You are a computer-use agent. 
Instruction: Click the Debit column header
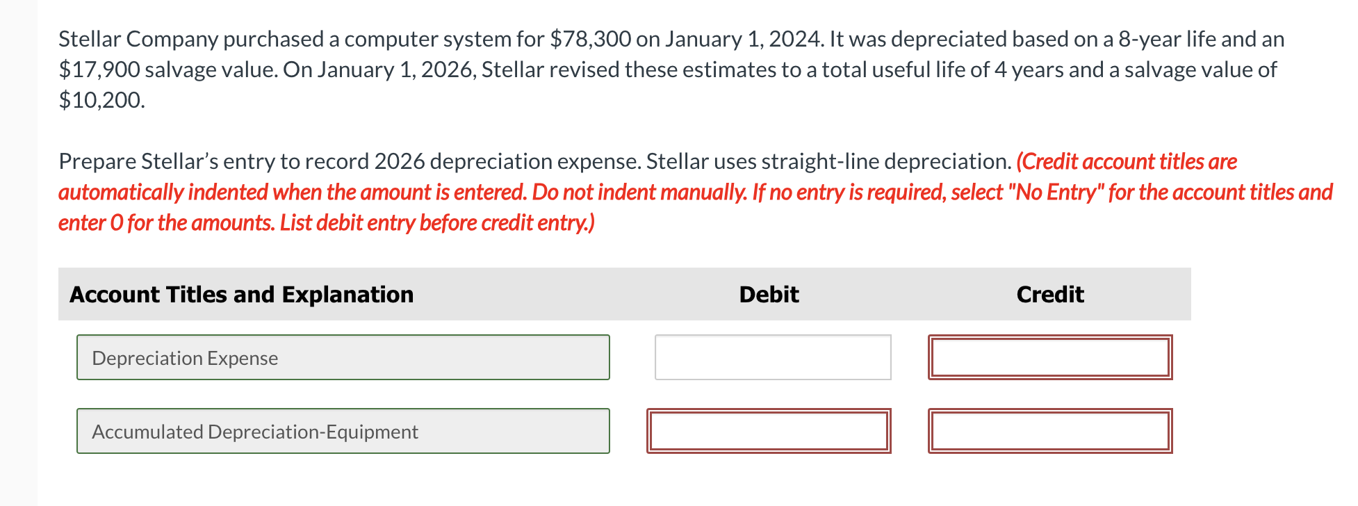tap(769, 294)
